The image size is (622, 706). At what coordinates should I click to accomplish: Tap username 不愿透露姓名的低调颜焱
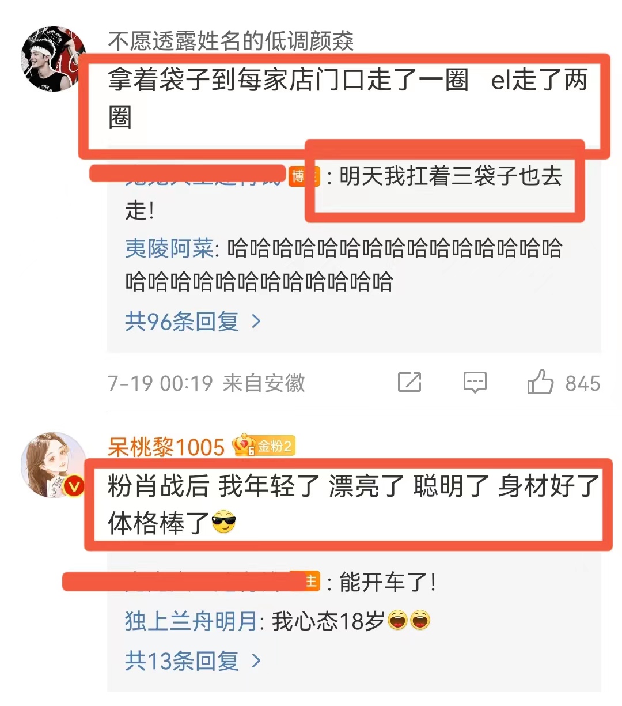point(231,41)
